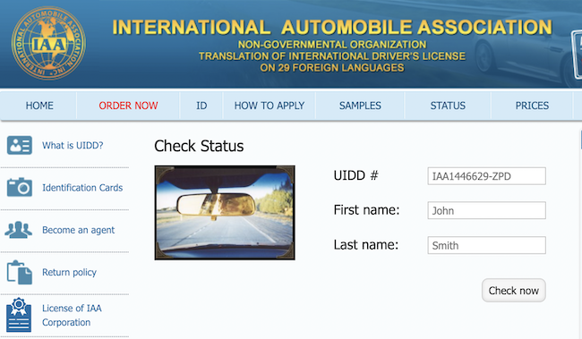582x339 pixels.
Task: Click the rearview mirror road photo
Action: [225, 213]
